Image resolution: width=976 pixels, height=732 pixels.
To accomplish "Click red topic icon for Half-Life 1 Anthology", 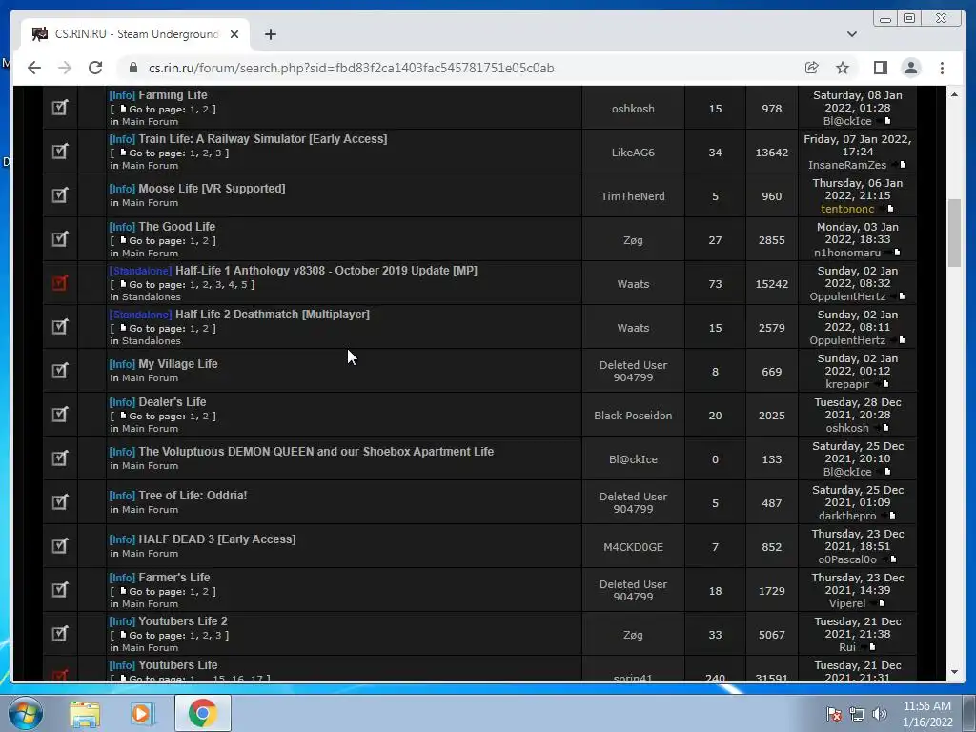I will pos(59,283).
